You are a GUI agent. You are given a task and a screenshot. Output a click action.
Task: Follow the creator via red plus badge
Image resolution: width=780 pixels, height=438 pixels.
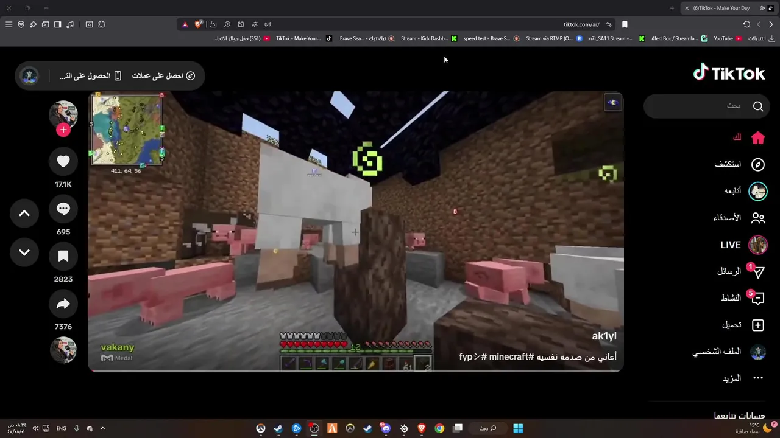coord(63,130)
